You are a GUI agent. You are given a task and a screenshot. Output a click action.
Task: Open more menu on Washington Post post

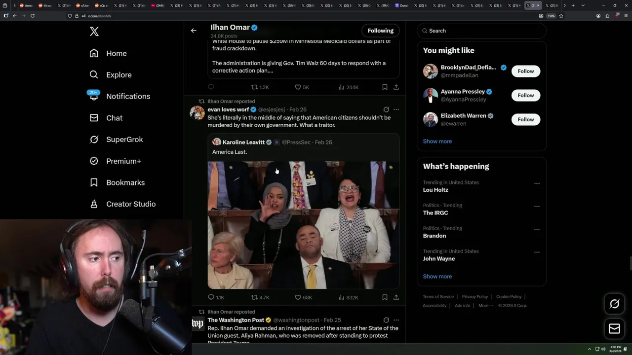(x=396, y=320)
